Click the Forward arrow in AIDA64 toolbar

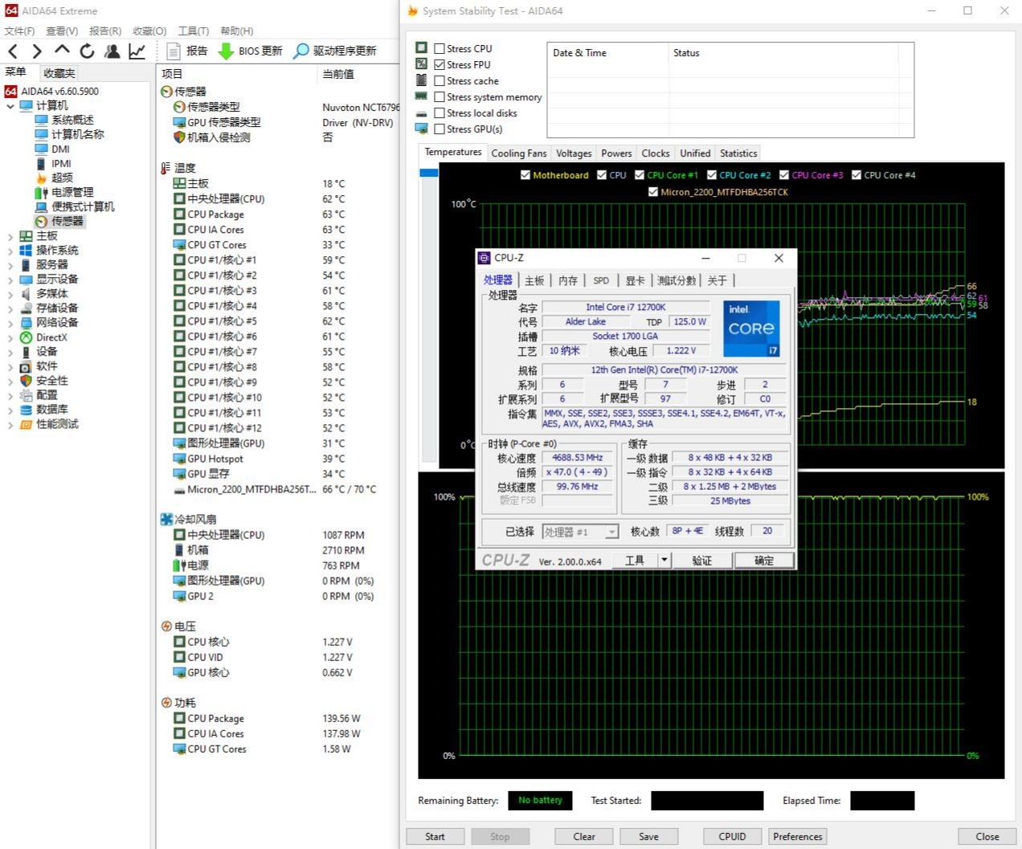[x=37, y=51]
